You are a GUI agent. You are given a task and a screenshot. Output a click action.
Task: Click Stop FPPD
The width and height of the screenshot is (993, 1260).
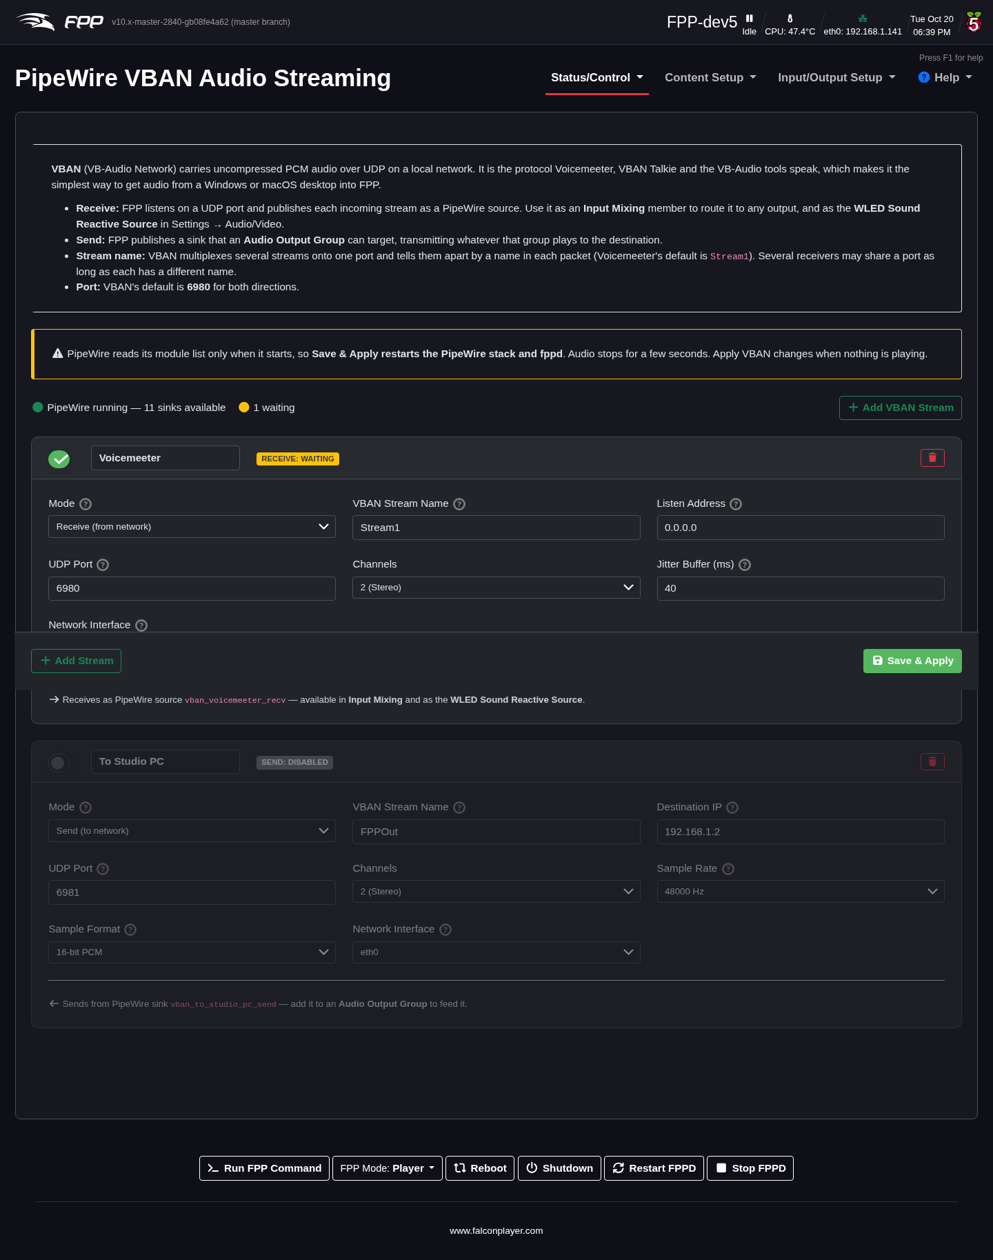750,1168
